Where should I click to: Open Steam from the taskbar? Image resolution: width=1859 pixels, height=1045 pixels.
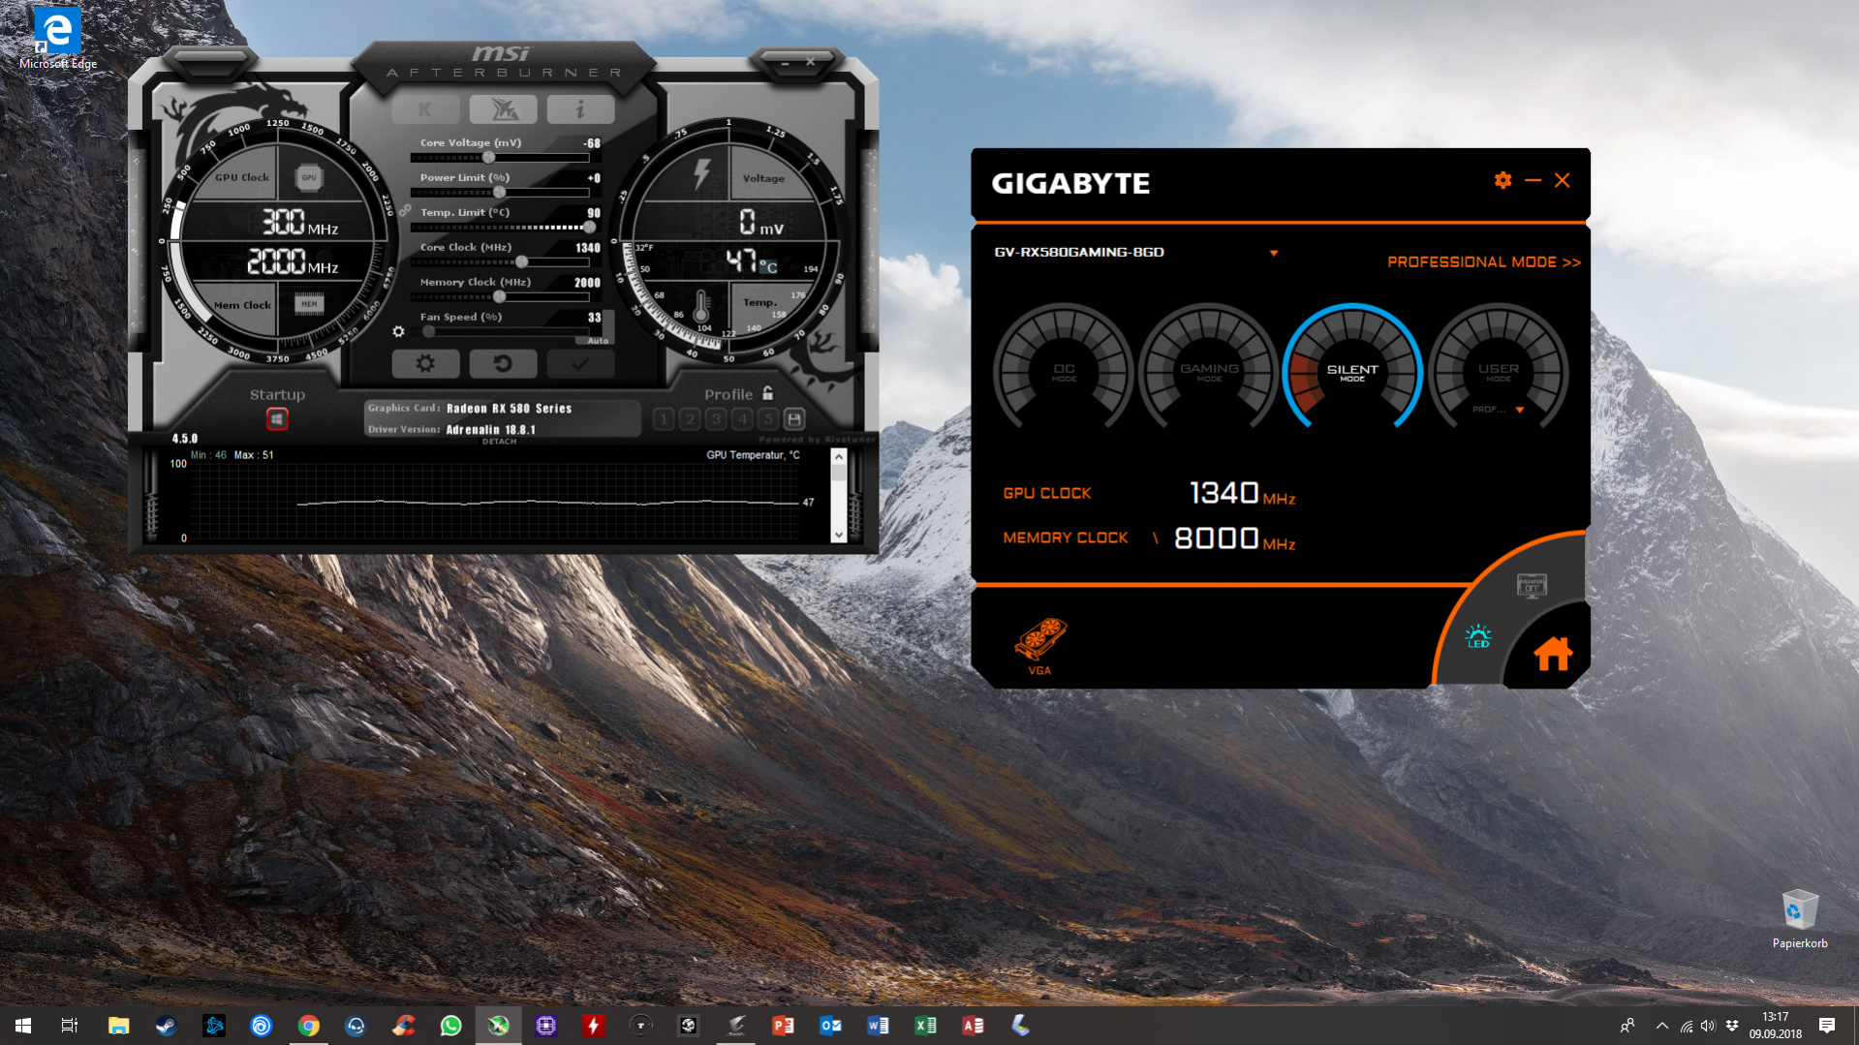click(x=166, y=1026)
